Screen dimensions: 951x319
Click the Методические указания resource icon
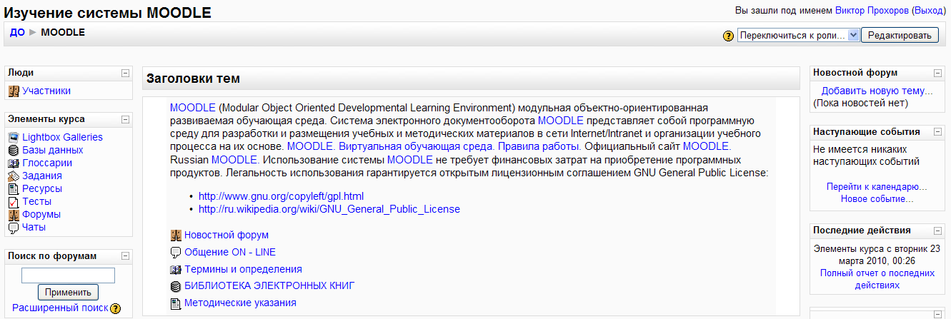[x=176, y=303]
